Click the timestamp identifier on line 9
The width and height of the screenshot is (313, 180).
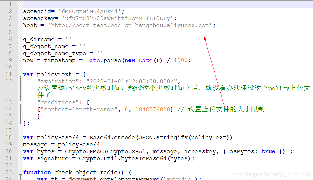[x=60, y=60]
